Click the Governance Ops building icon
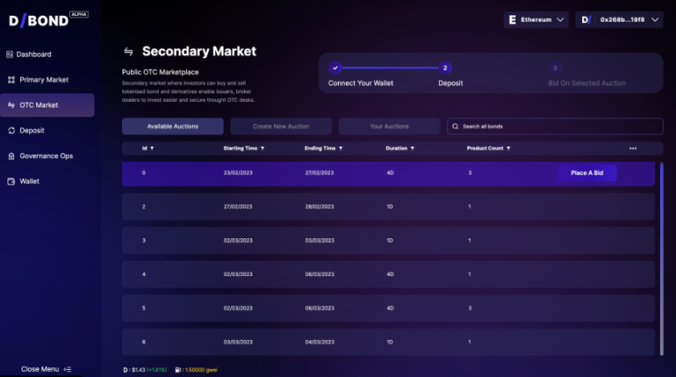This screenshot has width=676, height=377. click(11, 156)
